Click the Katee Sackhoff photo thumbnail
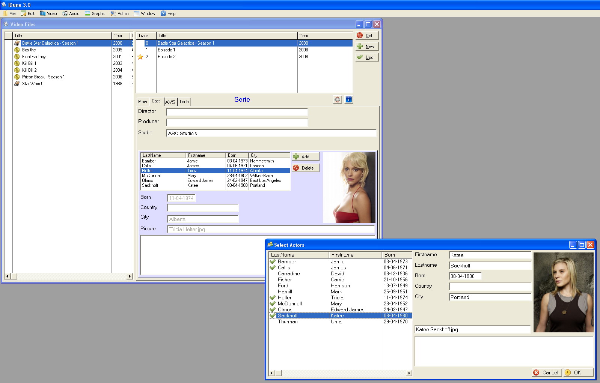This screenshot has height=383, width=600. [x=564, y=292]
